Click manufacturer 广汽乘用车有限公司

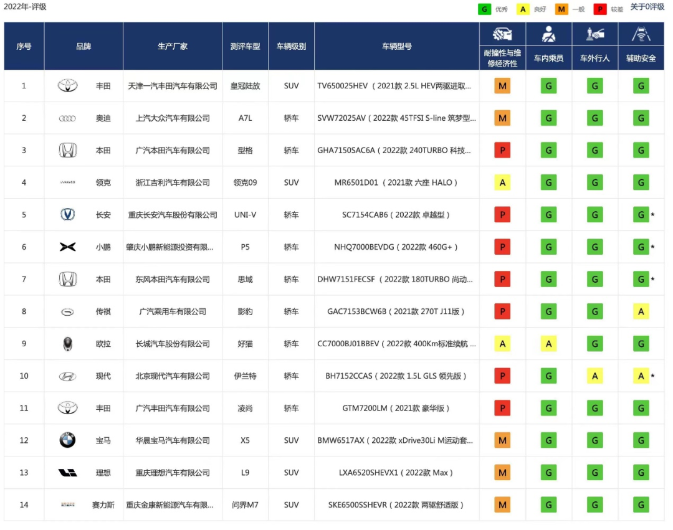(173, 312)
